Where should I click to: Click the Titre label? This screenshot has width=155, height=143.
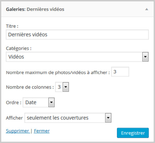(12, 26)
